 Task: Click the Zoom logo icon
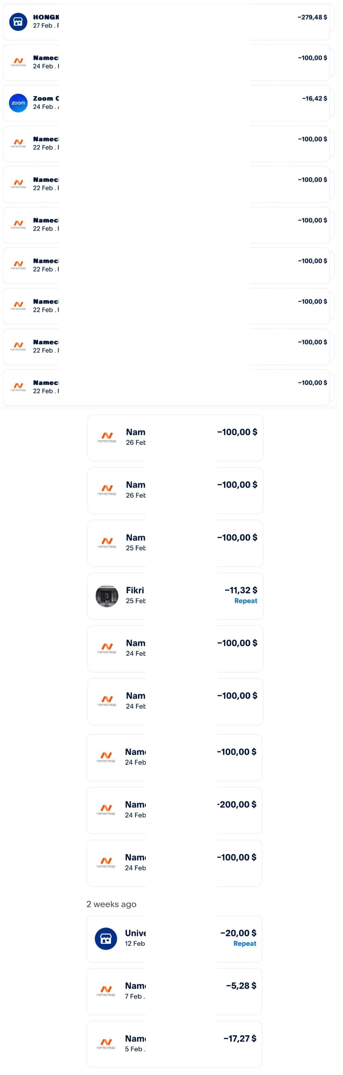click(18, 103)
